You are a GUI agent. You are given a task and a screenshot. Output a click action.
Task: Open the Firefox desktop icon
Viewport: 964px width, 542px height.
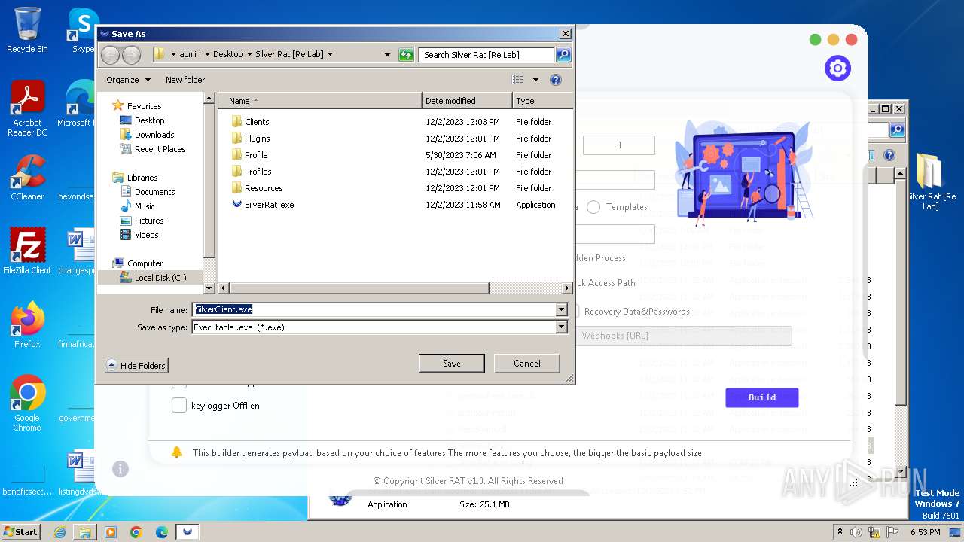pyautogui.click(x=27, y=324)
